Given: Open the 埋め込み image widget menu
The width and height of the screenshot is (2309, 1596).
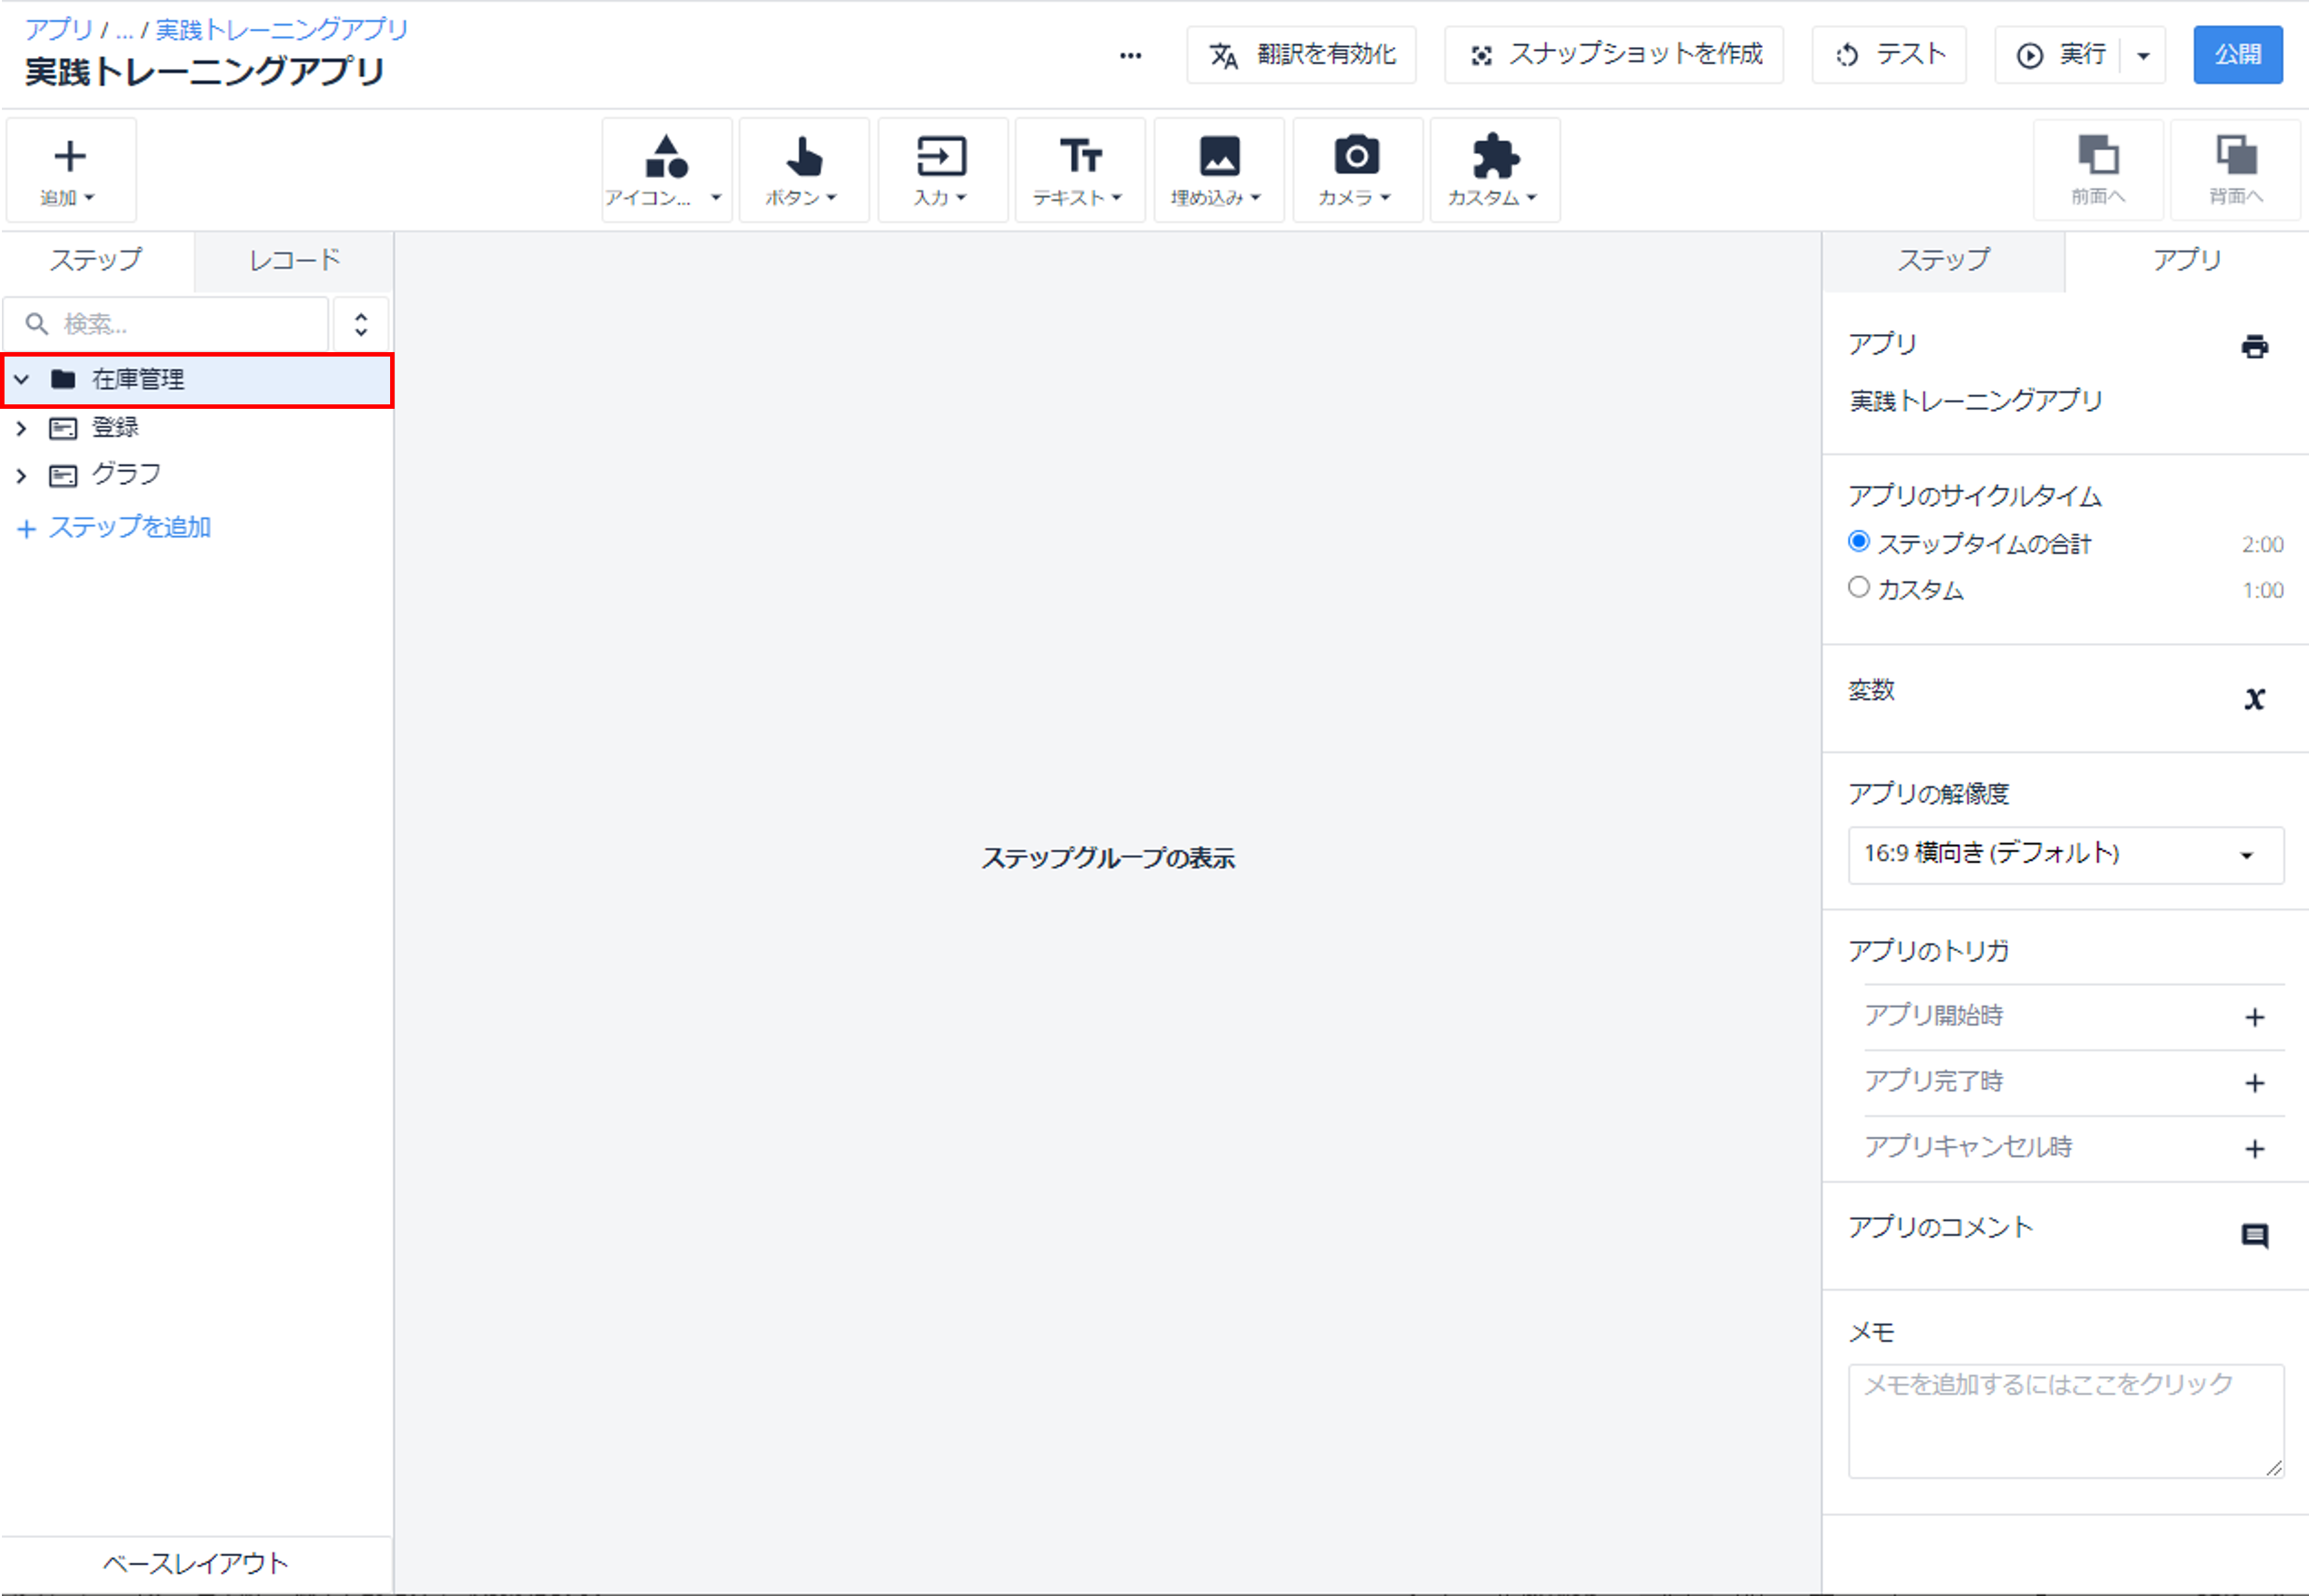Looking at the screenshot, I should (x=1218, y=169).
